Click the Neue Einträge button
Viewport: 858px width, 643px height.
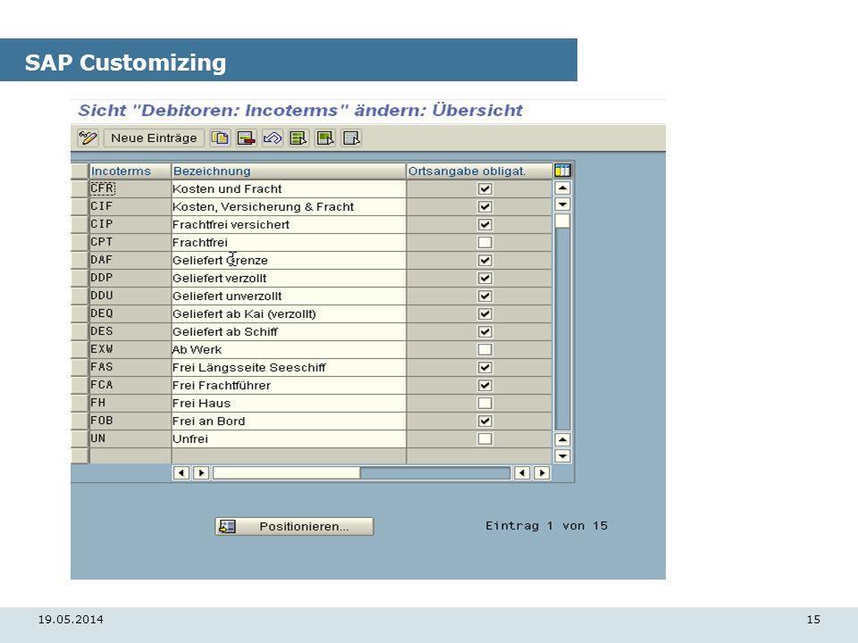pos(154,138)
